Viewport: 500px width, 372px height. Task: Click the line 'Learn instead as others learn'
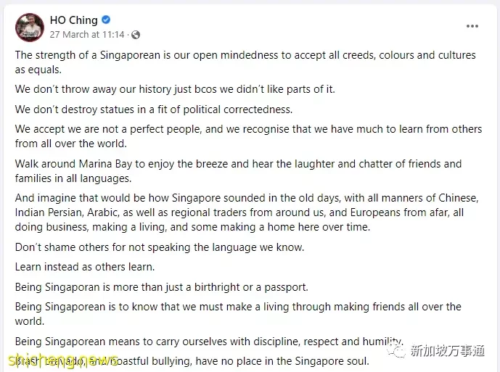(x=85, y=266)
